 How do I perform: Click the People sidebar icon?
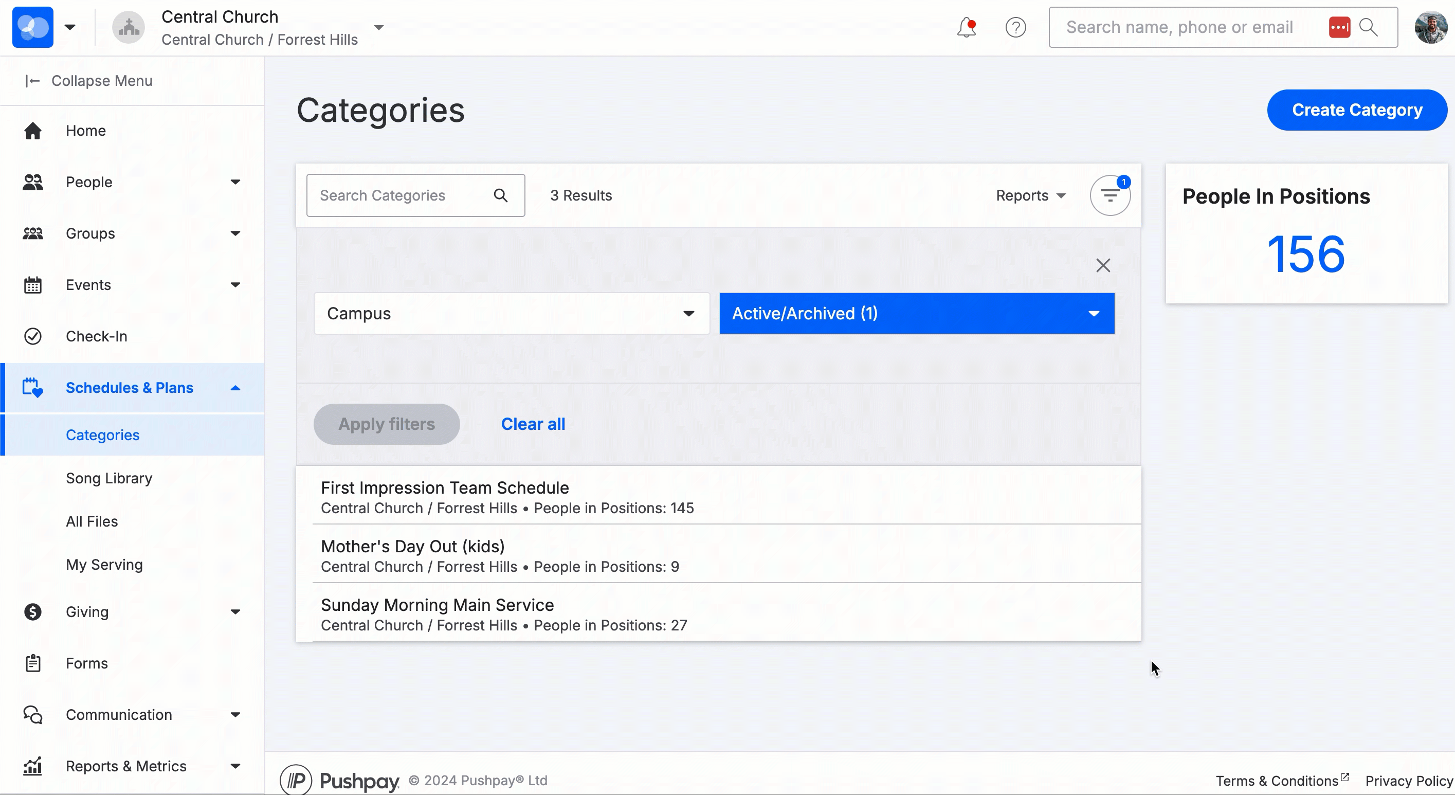[x=33, y=182]
